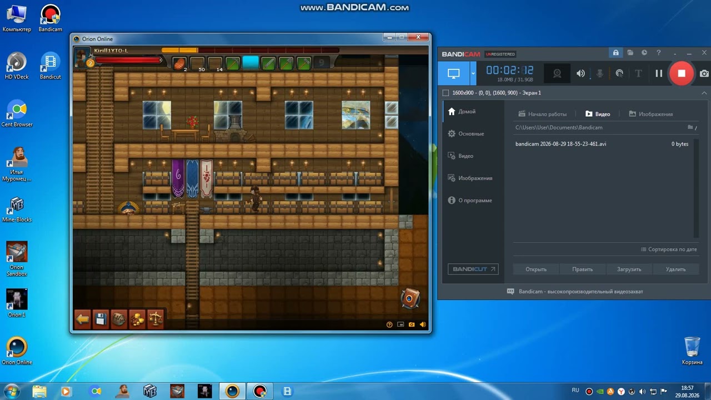Open Bandicam taskbar button
Screen dimensions: 711x400
tap(259, 391)
